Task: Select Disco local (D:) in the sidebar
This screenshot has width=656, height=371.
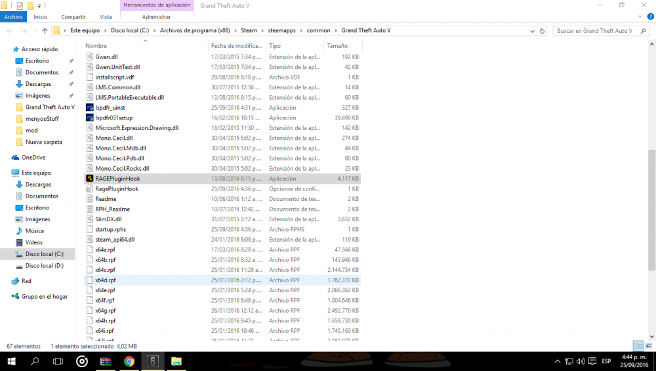Action: point(45,265)
